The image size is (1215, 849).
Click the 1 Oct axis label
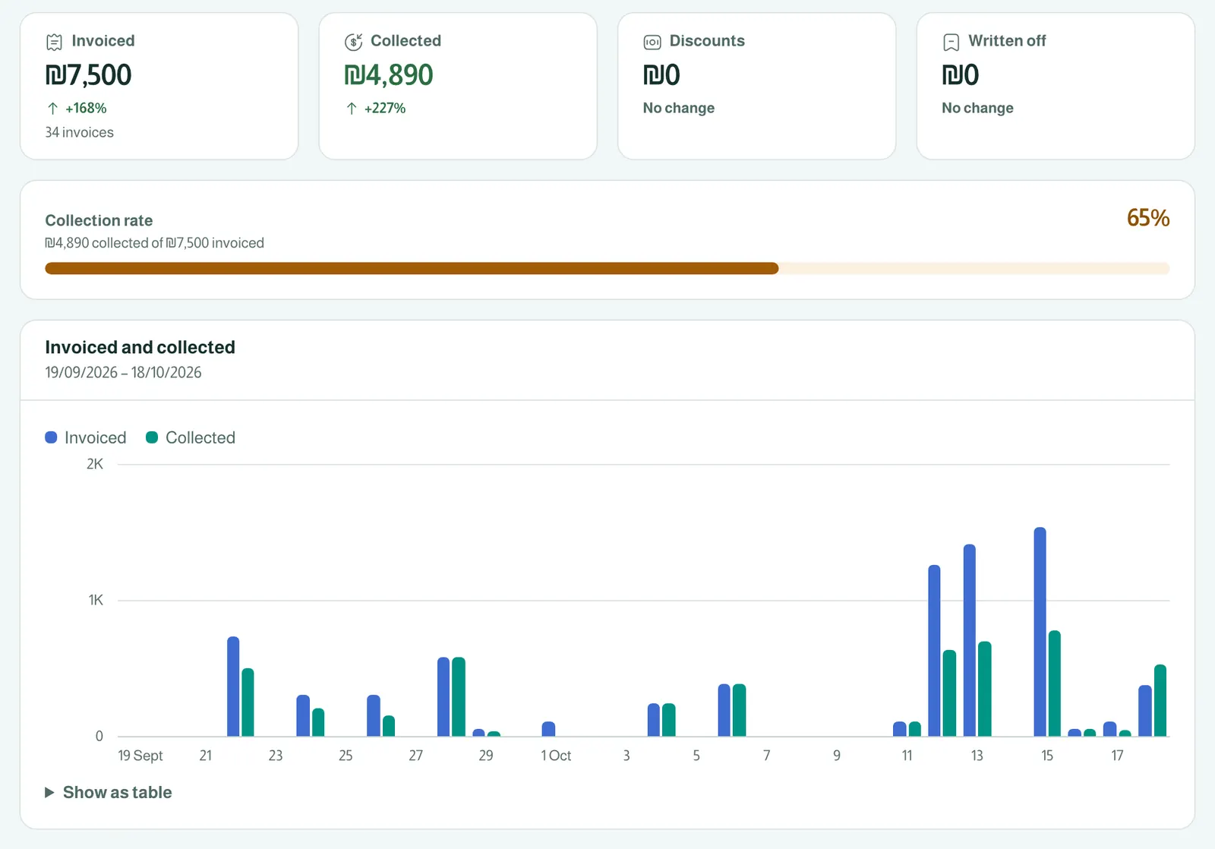click(556, 756)
